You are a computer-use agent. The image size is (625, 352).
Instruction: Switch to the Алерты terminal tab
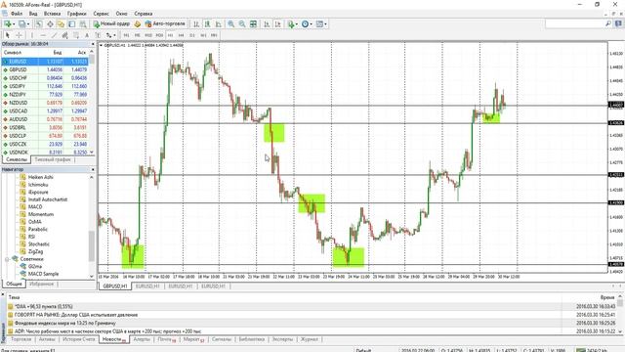click(142, 339)
